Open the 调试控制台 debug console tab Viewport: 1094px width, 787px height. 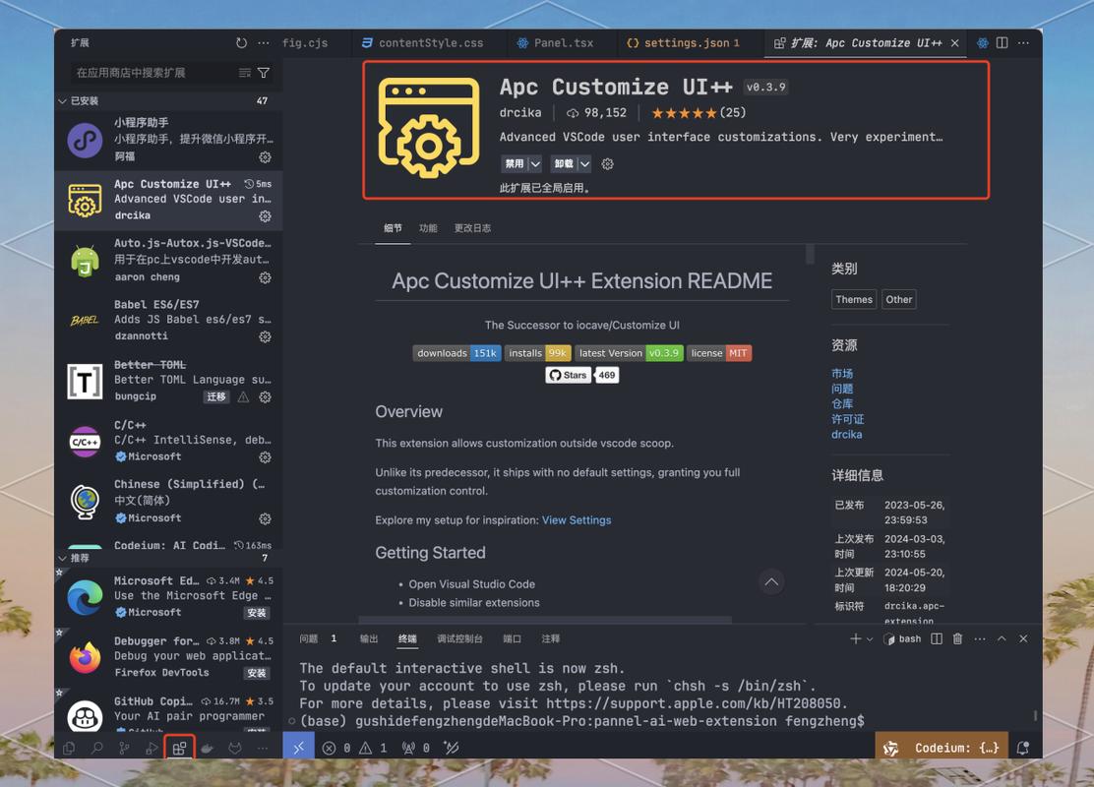click(459, 639)
